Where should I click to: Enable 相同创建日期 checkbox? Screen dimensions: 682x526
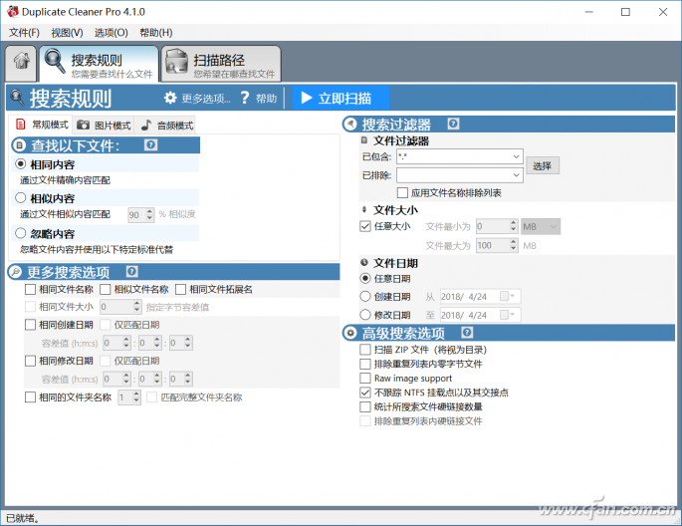point(30,325)
